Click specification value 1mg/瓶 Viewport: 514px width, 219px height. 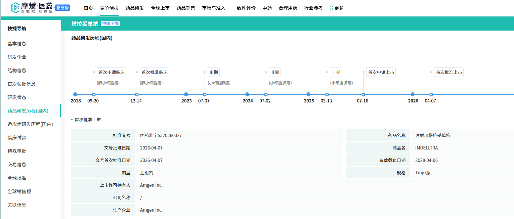[x=423, y=173]
